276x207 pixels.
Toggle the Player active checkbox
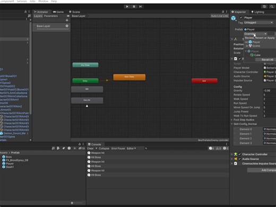[241, 18]
